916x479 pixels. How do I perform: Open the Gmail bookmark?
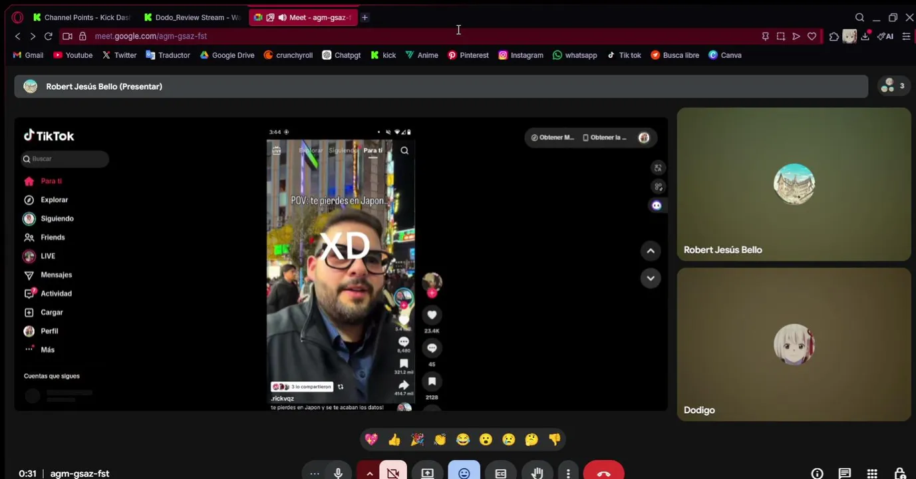click(x=28, y=55)
